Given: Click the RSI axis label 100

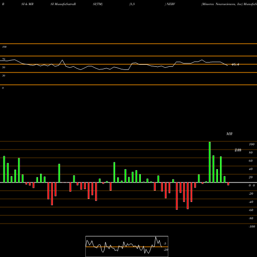Looking at the screenshot, I should click(5, 47).
